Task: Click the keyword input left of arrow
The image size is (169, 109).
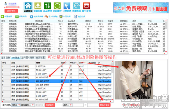Action: click(78, 105)
